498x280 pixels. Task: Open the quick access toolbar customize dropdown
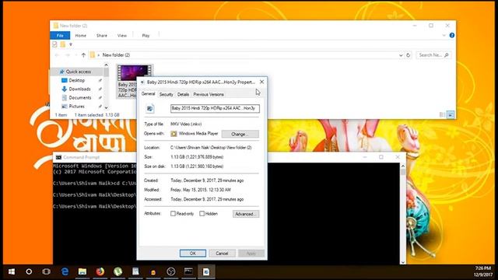pyautogui.click(x=71, y=44)
